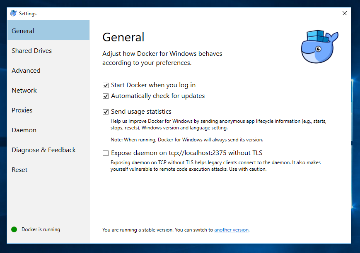
Task: Go to the Network settings
Action: coord(48,90)
